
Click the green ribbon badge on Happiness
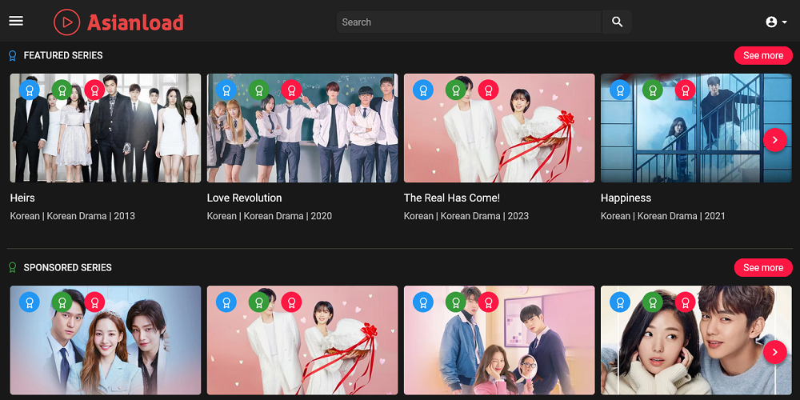[653, 90]
